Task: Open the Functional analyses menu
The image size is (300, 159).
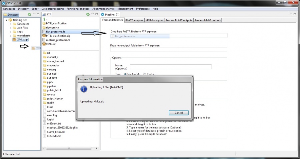Action: (78, 9)
